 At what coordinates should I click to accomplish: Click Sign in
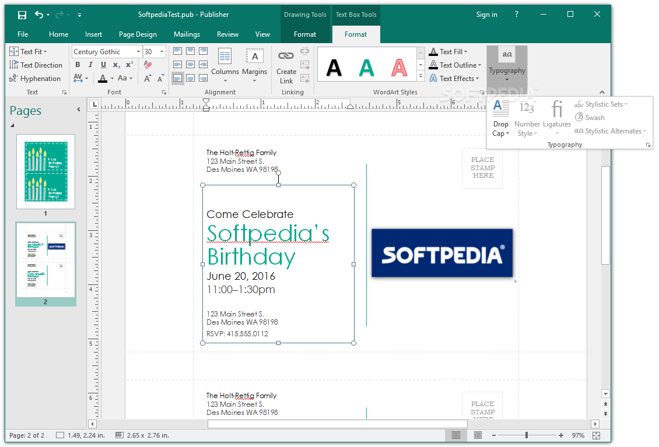[x=487, y=15]
